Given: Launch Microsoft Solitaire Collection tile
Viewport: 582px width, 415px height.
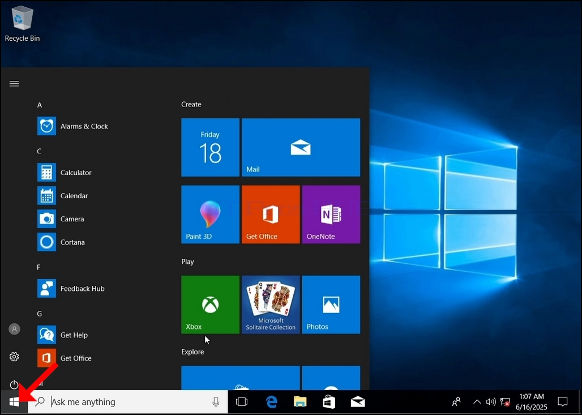Looking at the screenshot, I should point(271,305).
